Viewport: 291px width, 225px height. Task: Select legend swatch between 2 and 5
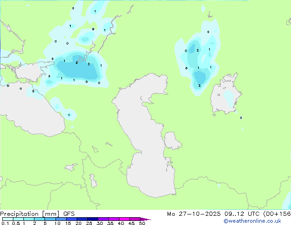pyautogui.click(x=39, y=219)
